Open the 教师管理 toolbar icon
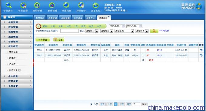The width and height of the screenshot is (206, 111). click(x=52, y=5)
